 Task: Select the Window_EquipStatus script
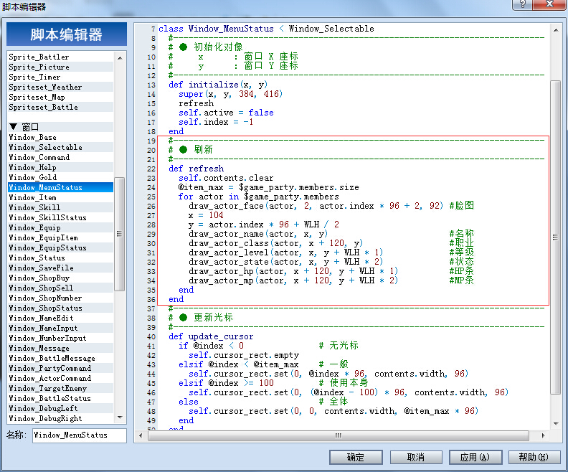(x=60, y=247)
